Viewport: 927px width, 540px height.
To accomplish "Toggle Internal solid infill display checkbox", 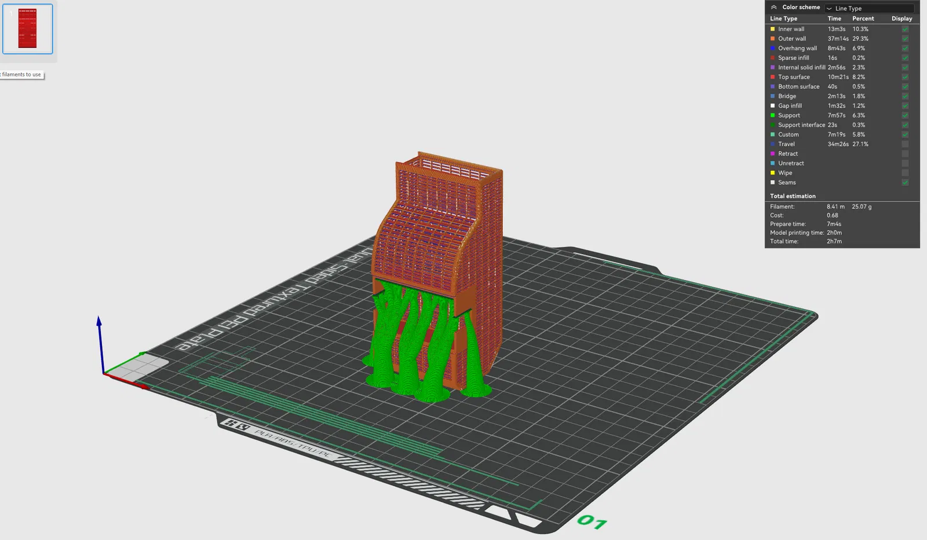I will pos(905,67).
